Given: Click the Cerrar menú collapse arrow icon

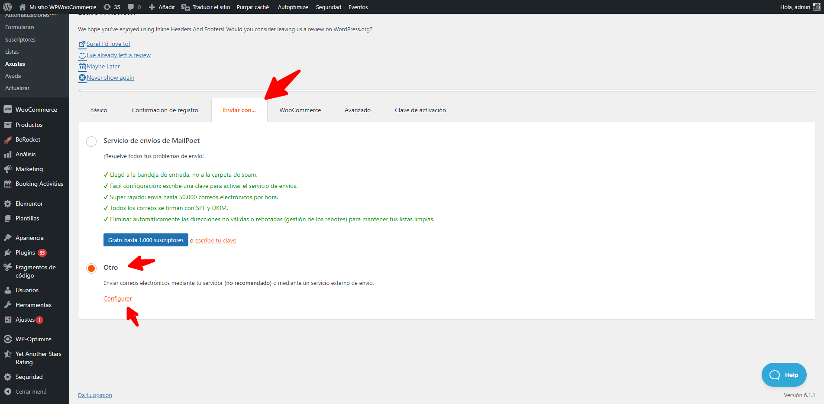Looking at the screenshot, I should point(8,391).
